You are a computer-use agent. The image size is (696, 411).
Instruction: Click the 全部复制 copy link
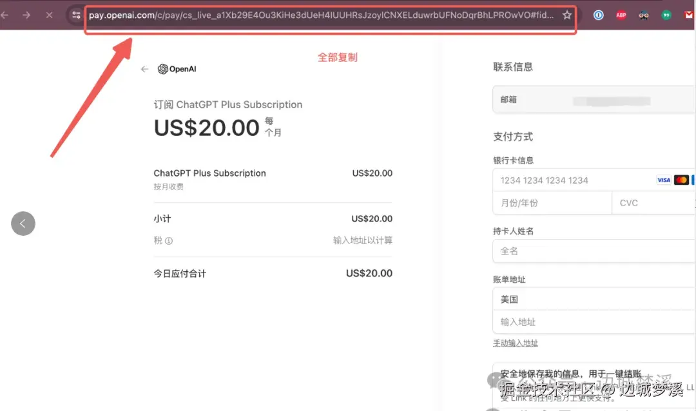tap(338, 57)
